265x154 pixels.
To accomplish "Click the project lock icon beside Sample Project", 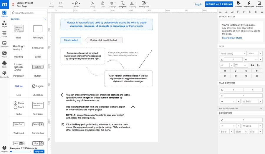I will [x=13, y=4].
